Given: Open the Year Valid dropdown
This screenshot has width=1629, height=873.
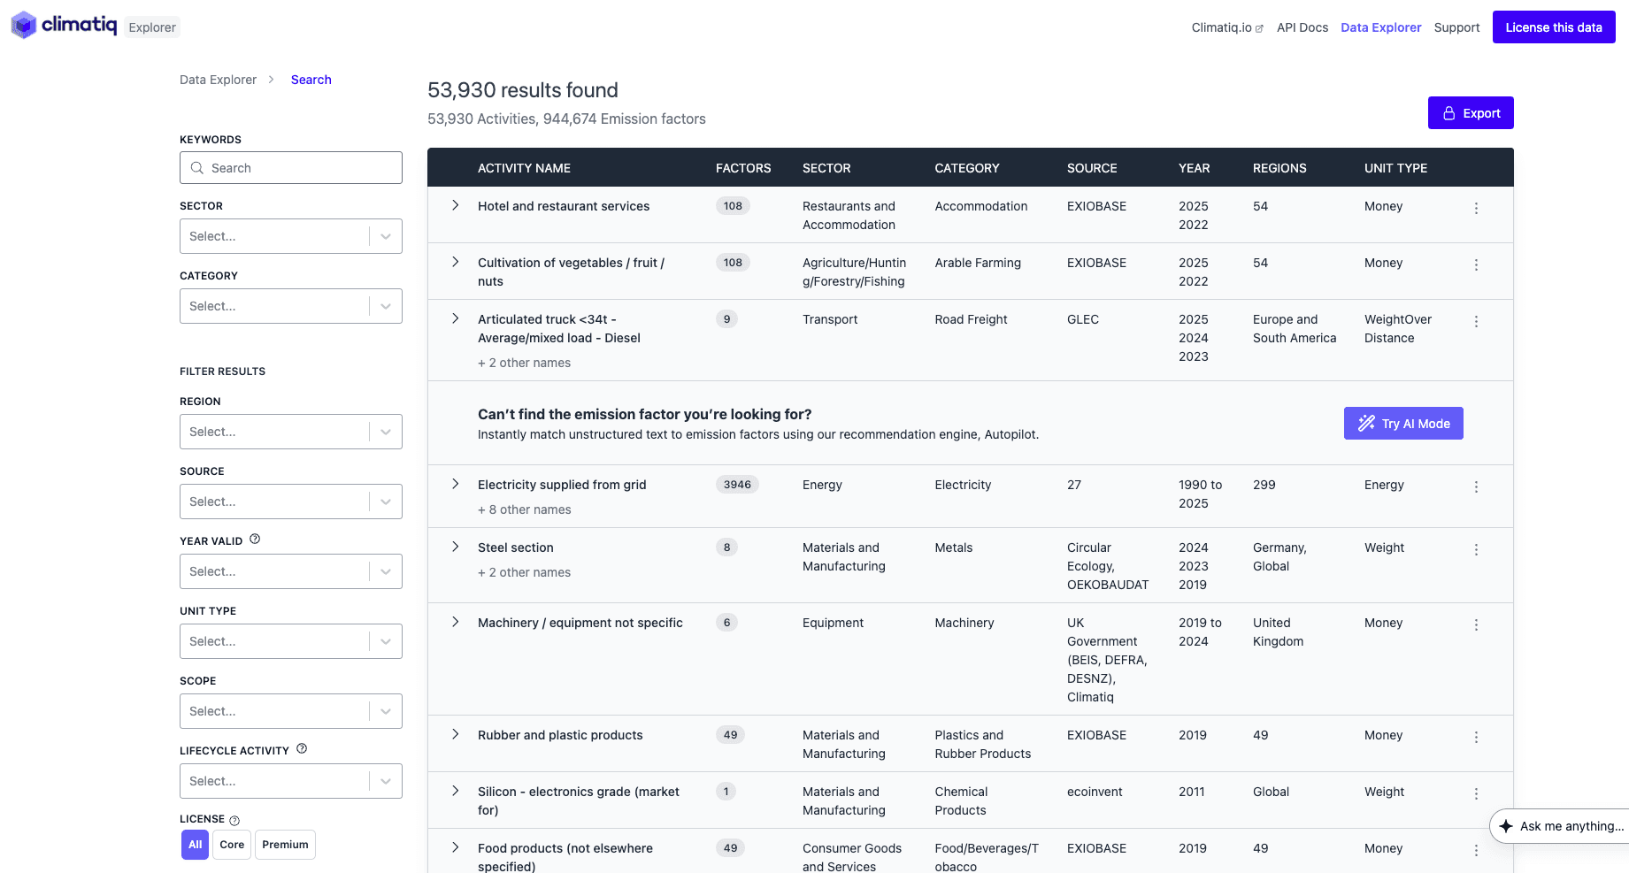Looking at the screenshot, I should (291, 571).
